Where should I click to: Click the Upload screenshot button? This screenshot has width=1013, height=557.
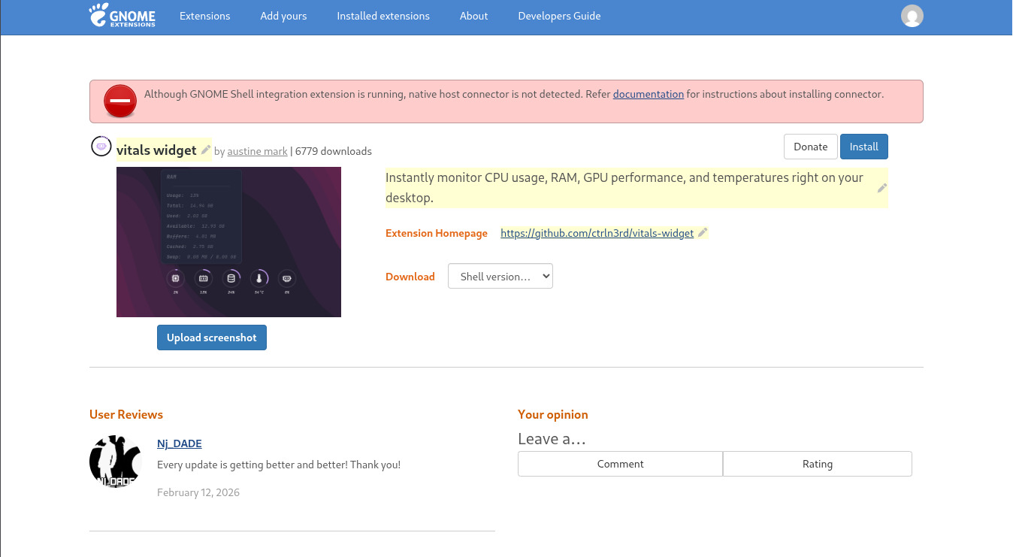click(212, 338)
